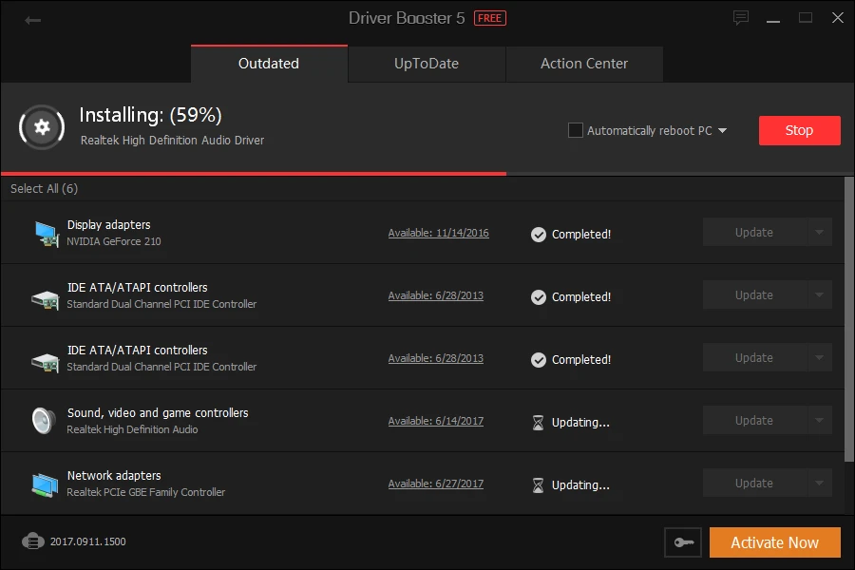Stop the driver installation

click(799, 130)
